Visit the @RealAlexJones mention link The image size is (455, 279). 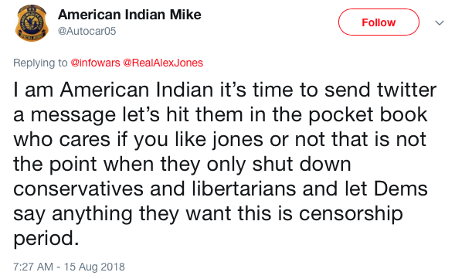pos(163,63)
